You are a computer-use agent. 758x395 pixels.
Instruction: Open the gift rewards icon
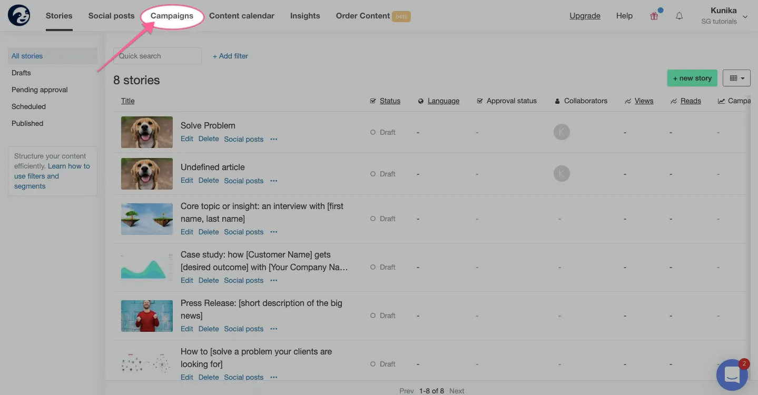click(654, 16)
